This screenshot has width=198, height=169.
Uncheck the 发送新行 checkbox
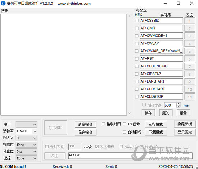(x=97, y=147)
